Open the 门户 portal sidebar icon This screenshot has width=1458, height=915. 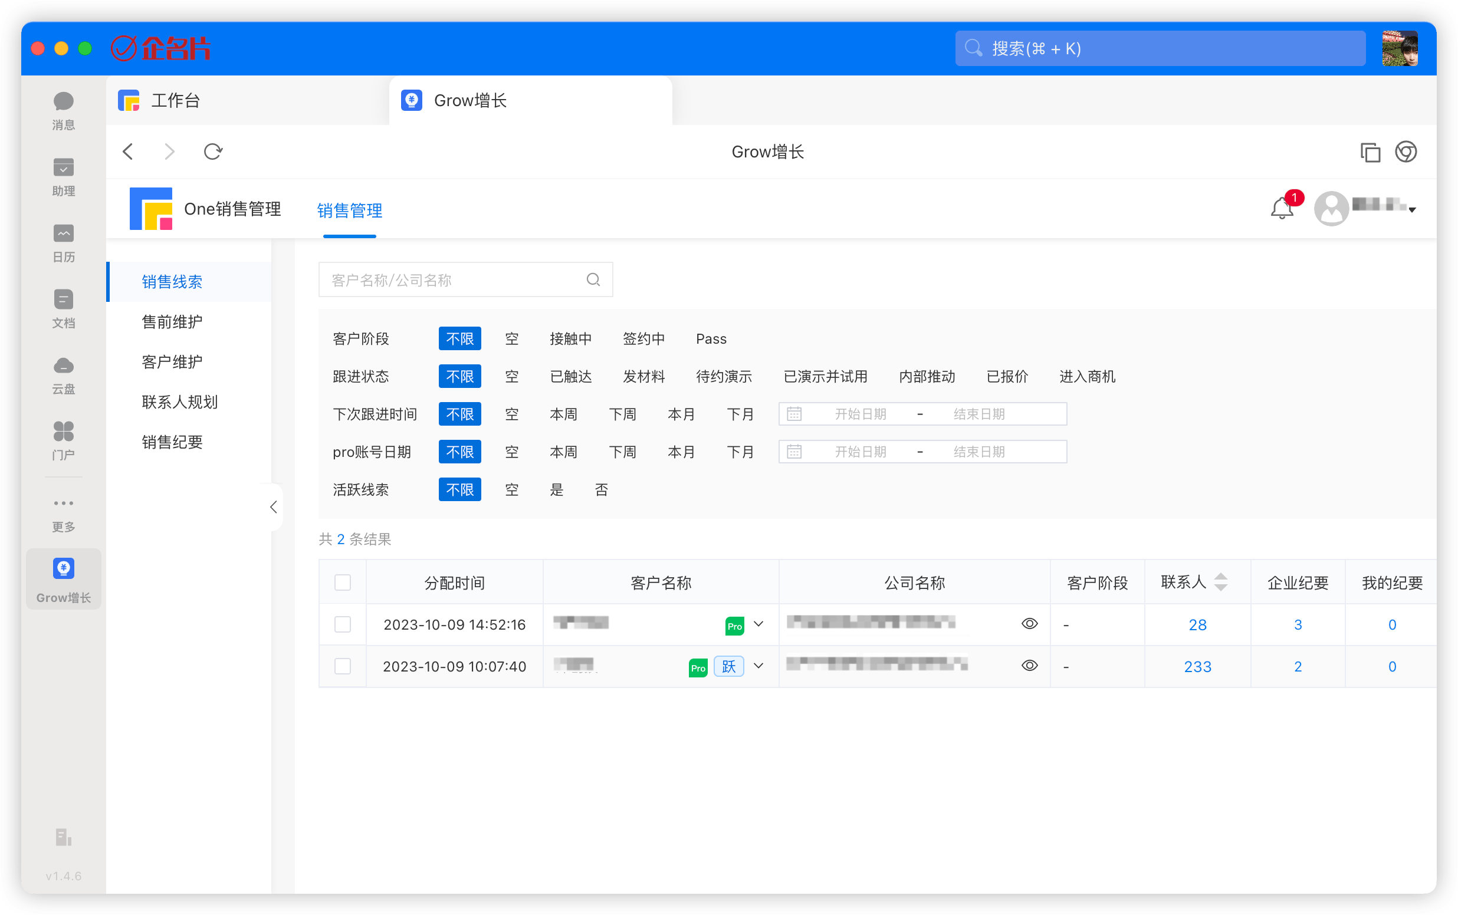point(63,440)
